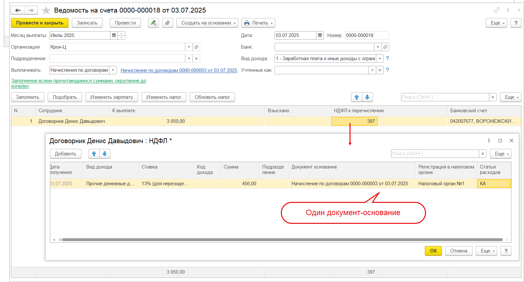Image resolution: width=524 pixels, height=282 pixels.
Task: Open the Еще menu beside Отмена
Action: click(486, 251)
